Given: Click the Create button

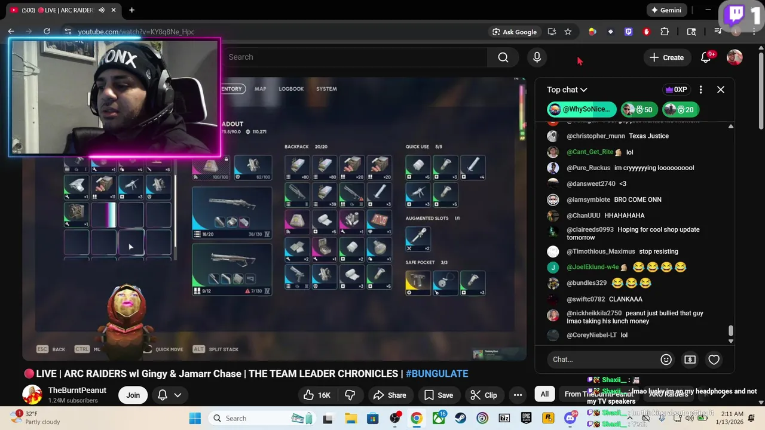Looking at the screenshot, I should [x=666, y=57].
